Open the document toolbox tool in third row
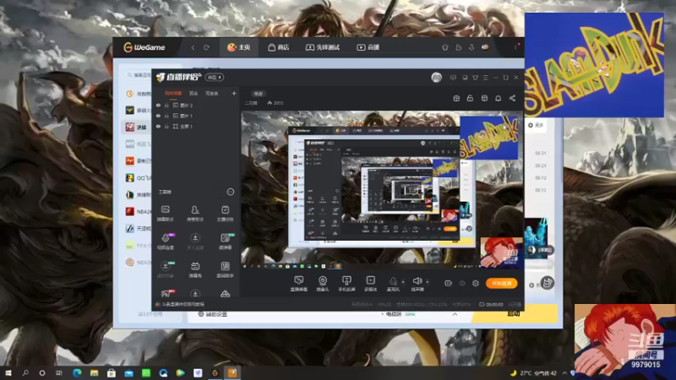This screenshot has height=380, width=676. click(x=225, y=269)
